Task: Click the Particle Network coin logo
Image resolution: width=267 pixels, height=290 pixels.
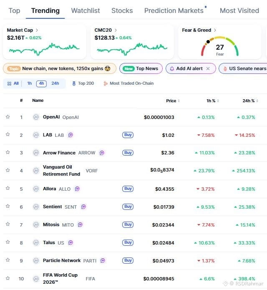Action: pyautogui.click(x=36, y=261)
